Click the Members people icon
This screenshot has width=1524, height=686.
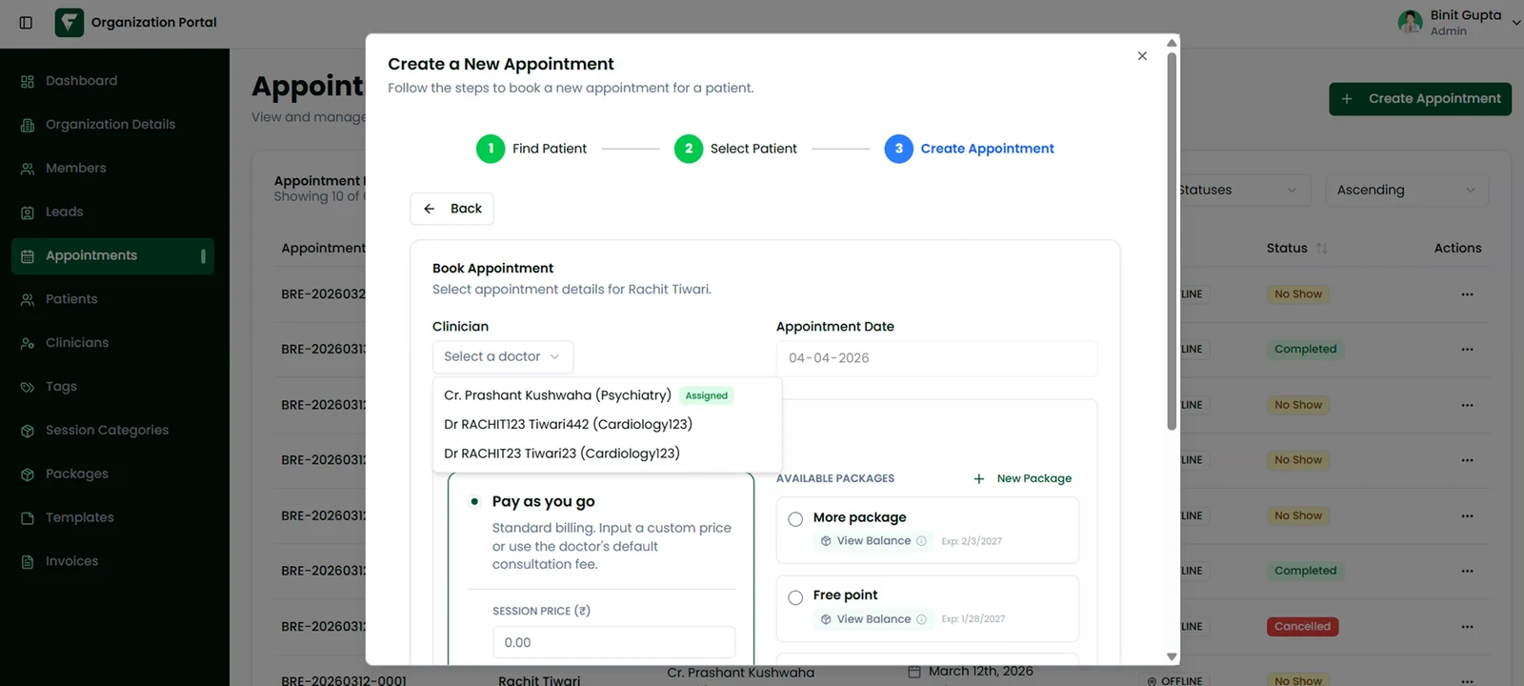point(28,169)
